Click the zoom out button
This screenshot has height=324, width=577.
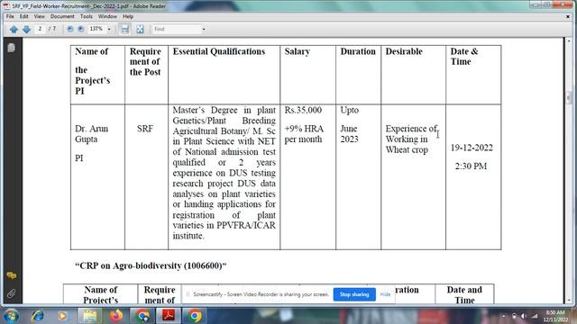(x=70, y=29)
